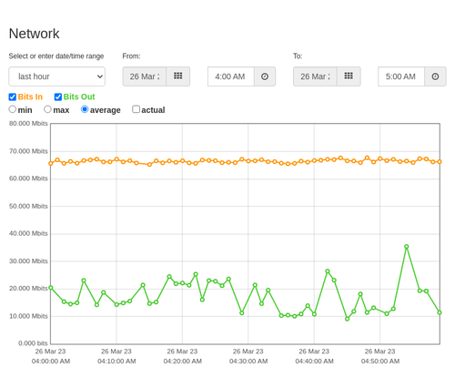The width and height of the screenshot is (455, 367).
Task: Click clock icon next to 5:00 AM
Action: click(435, 76)
